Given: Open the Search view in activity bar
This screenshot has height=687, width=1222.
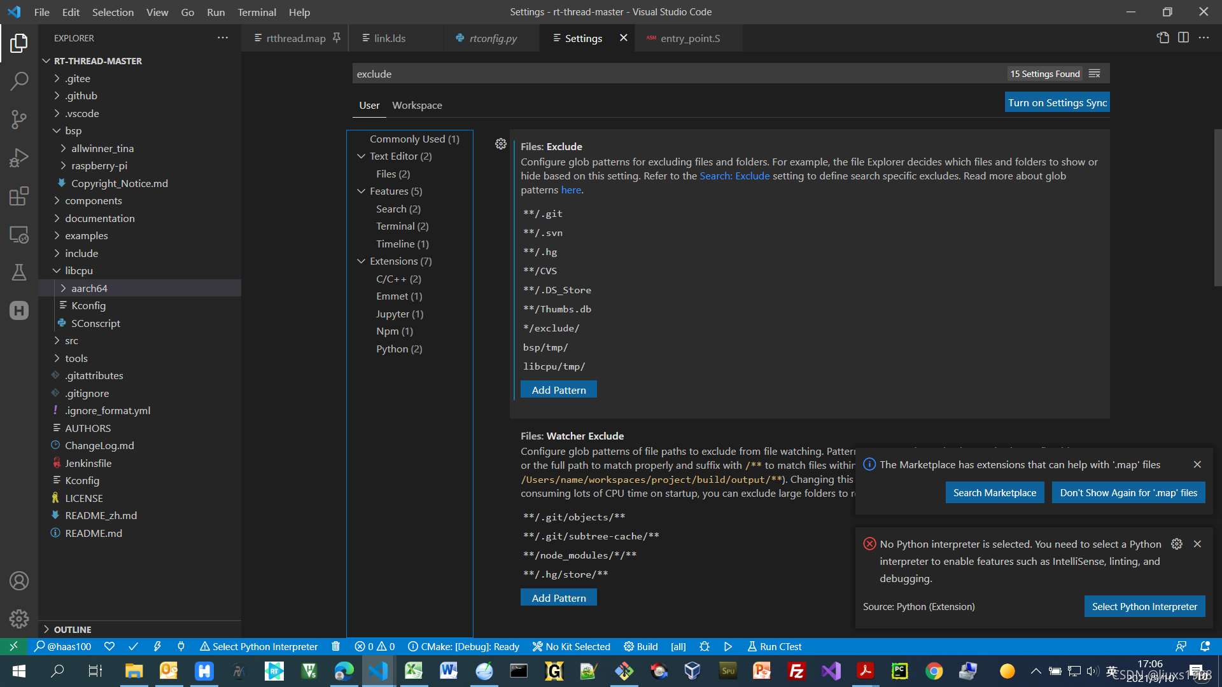Looking at the screenshot, I should click(19, 81).
